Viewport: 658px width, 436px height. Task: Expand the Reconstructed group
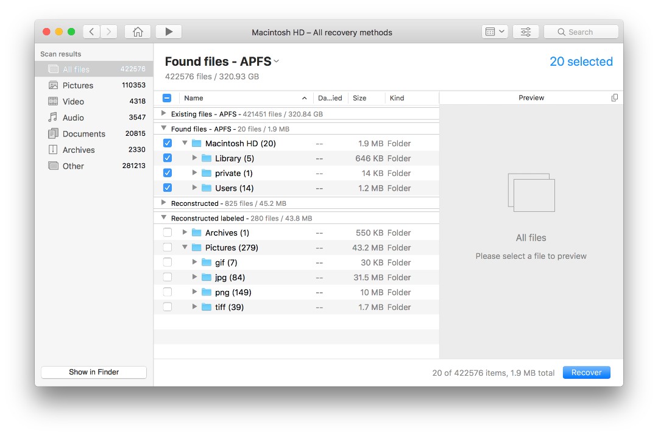click(x=164, y=203)
